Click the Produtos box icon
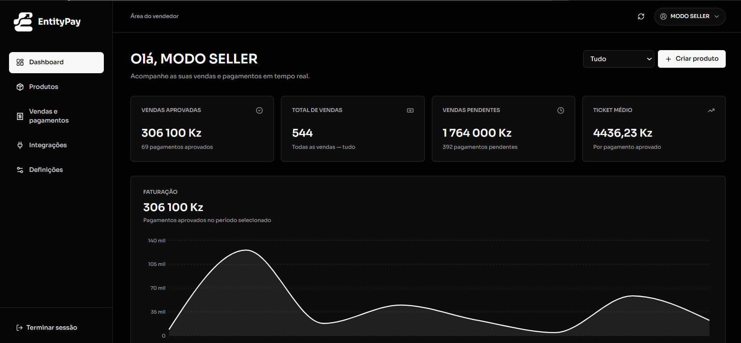The image size is (741, 343). (x=20, y=87)
